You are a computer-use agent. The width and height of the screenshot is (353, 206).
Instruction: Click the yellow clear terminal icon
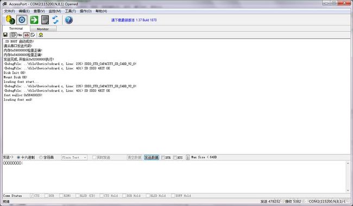41,35
